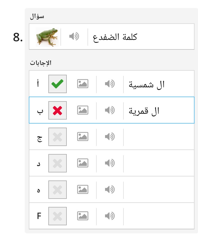Mark answer ج as correct
The image size is (198, 250).
(58, 137)
